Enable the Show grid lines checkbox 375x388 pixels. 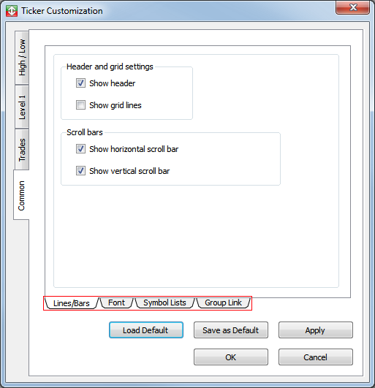click(80, 105)
